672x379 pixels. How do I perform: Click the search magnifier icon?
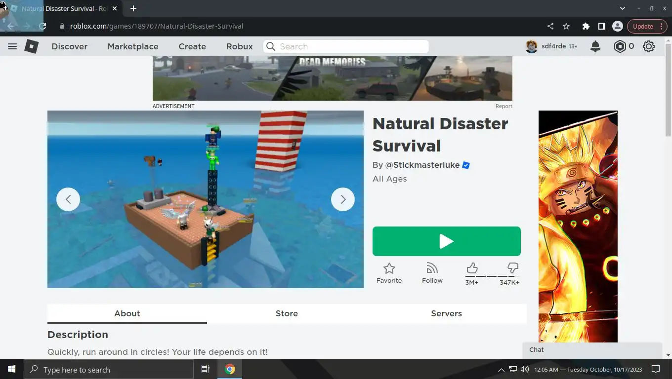pos(270,46)
